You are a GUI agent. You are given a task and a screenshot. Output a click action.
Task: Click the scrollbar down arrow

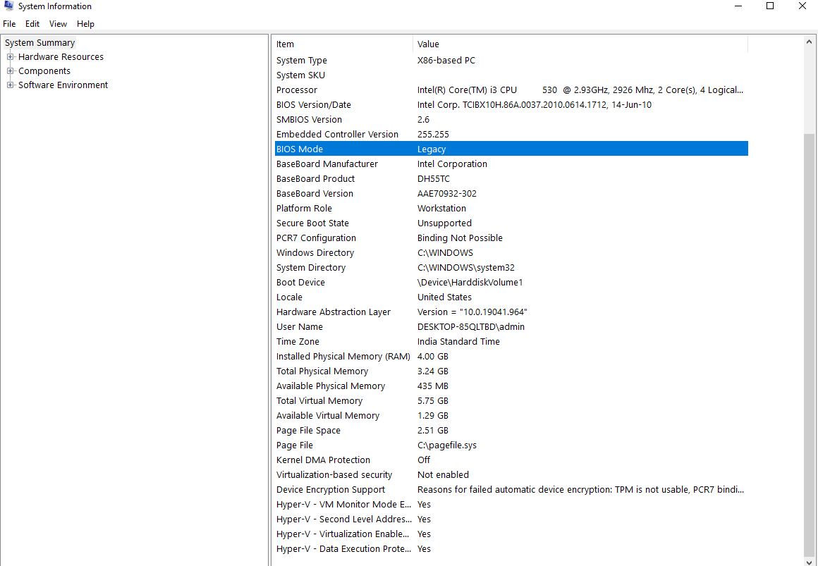[x=810, y=561]
